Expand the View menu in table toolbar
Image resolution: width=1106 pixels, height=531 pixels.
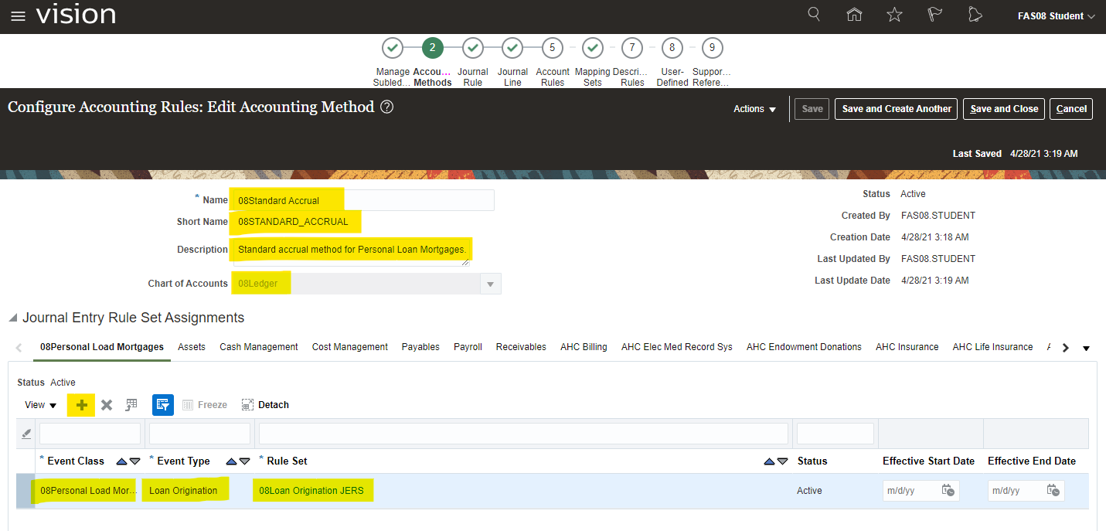pos(41,405)
